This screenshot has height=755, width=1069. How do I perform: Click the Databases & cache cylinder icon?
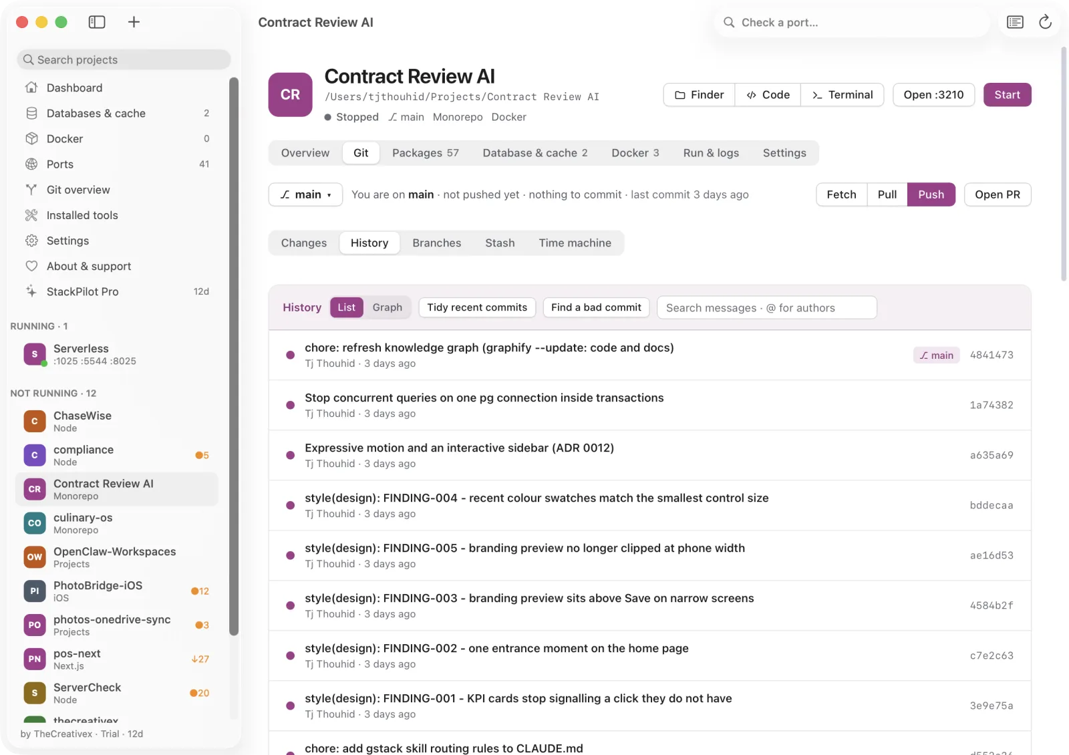click(x=31, y=113)
